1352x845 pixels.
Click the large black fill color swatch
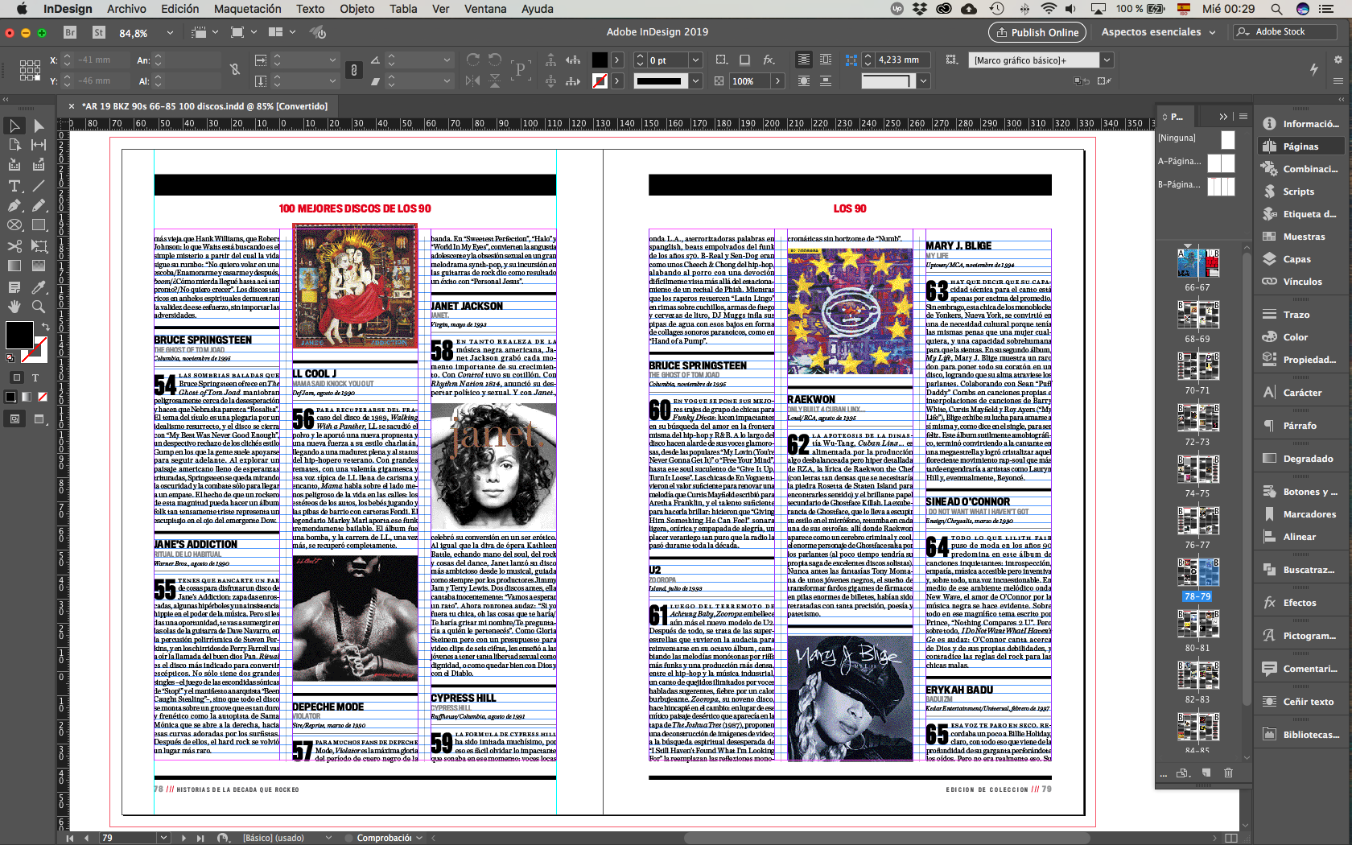(19, 335)
